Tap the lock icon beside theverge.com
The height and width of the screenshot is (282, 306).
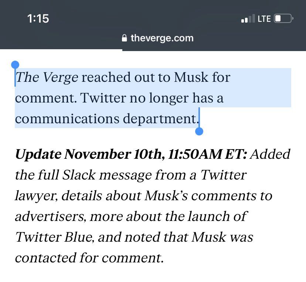(x=125, y=38)
